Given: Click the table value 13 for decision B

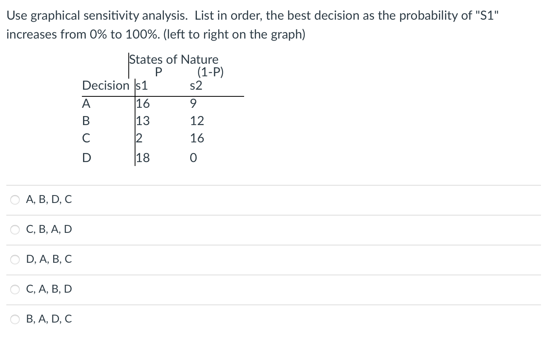Looking at the screenshot, I should pyautogui.click(x=143, y=121).
